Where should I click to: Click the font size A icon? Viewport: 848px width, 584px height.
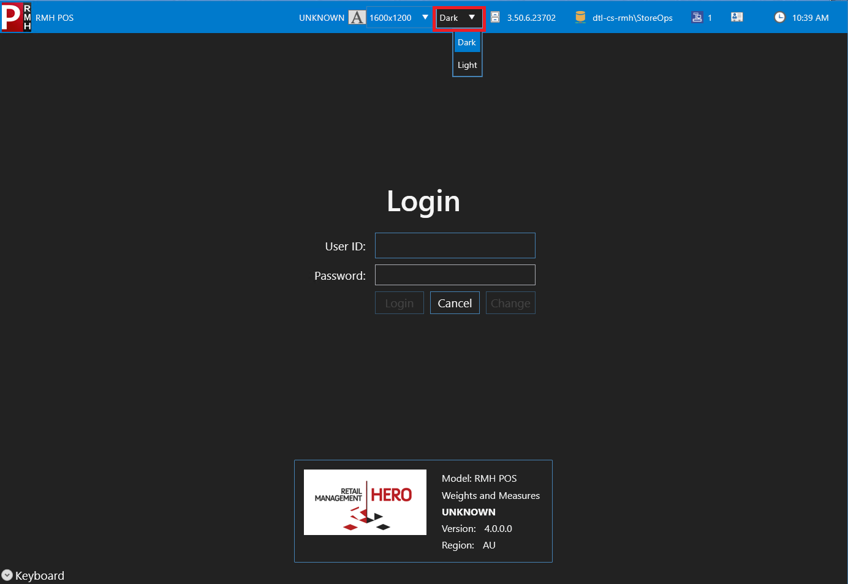(x=357, y=17)
